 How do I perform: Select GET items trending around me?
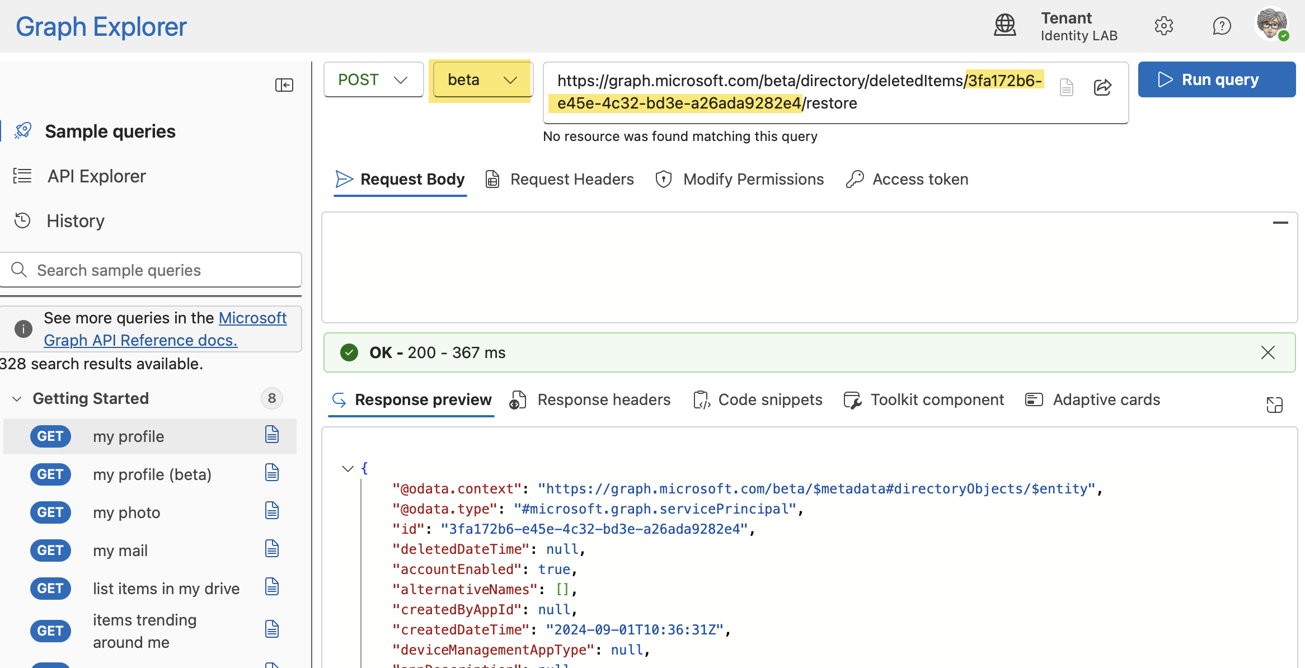150,631
